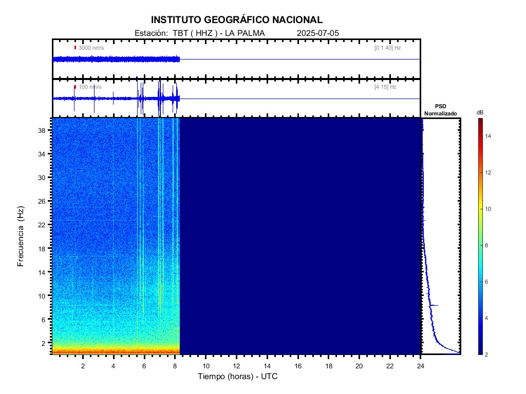Image resolution: width=526 pixels, height=394 pixels.
Task: Click the time tick label 14
Action: (267, 366)
